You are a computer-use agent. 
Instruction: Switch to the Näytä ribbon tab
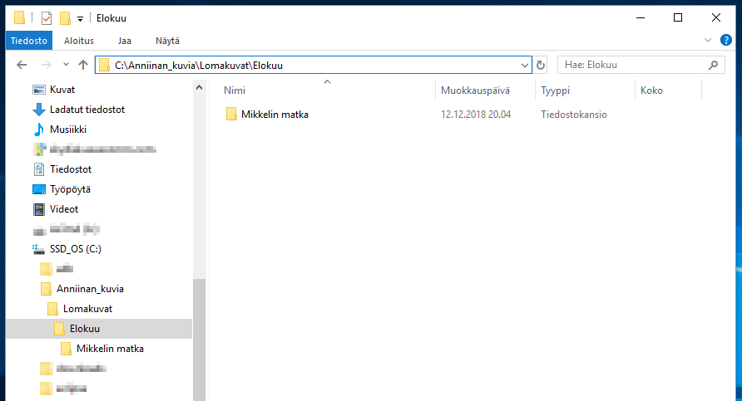(x=167, y=41)
